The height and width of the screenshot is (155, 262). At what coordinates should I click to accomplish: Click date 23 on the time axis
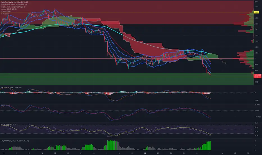(x=158, y=153)
